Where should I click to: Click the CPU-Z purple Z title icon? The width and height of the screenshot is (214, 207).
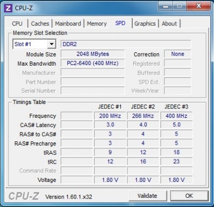(x=8, y=8)
